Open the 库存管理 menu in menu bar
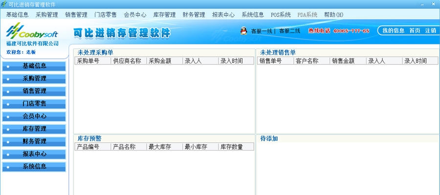 pos(164,15)
